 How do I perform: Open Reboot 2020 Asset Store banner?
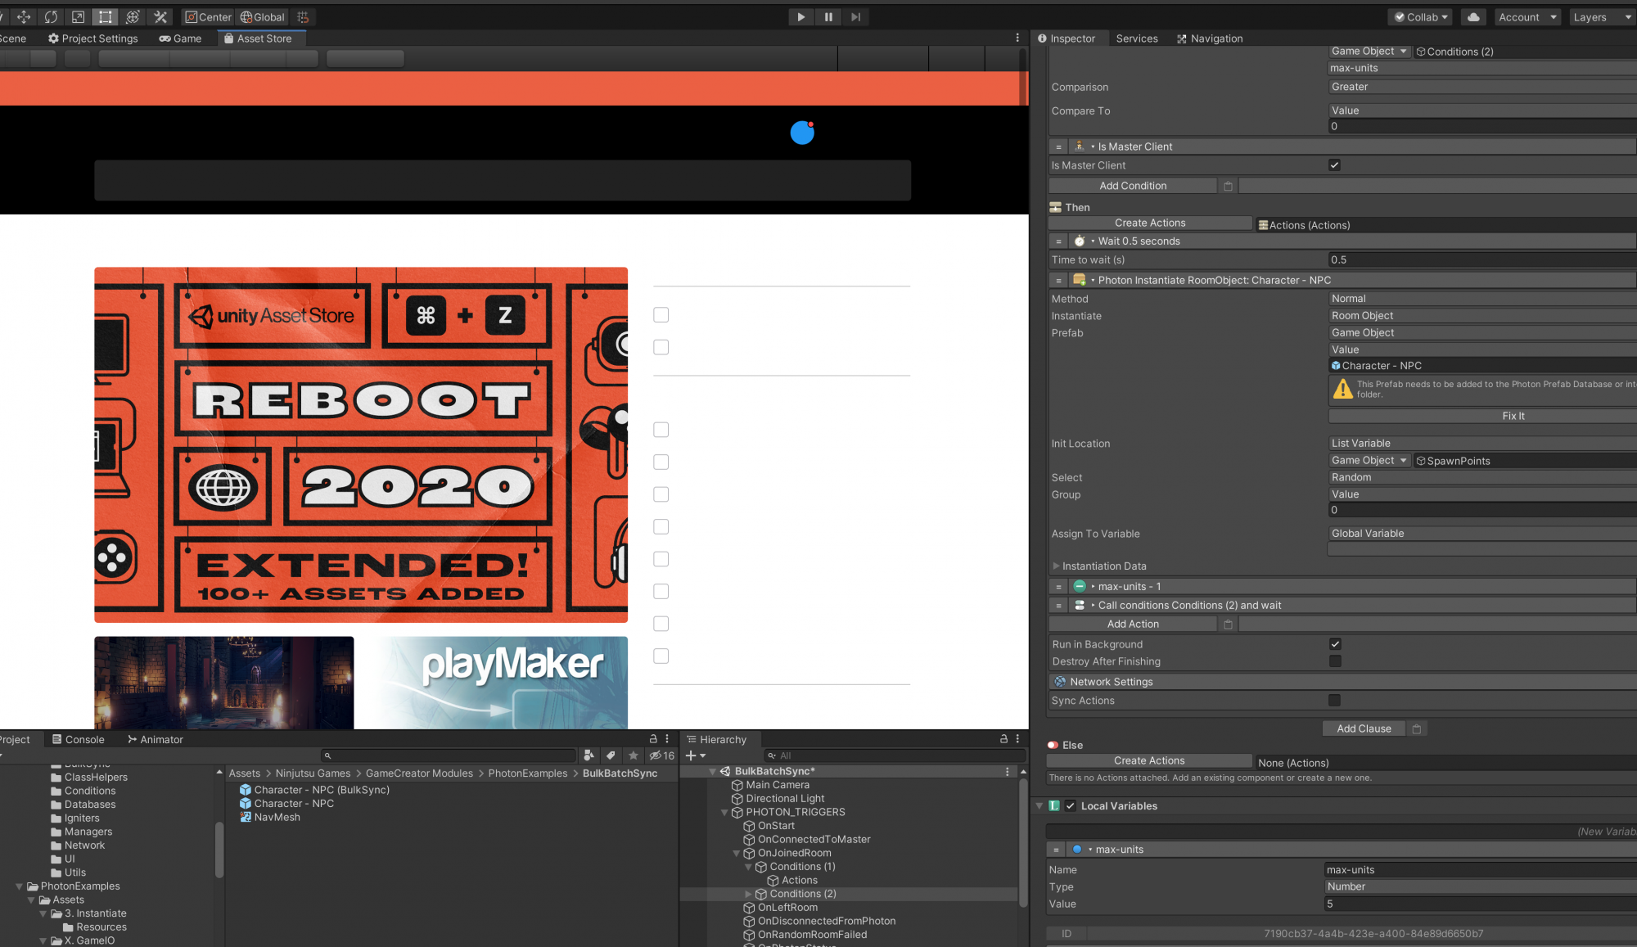(361, 444)
